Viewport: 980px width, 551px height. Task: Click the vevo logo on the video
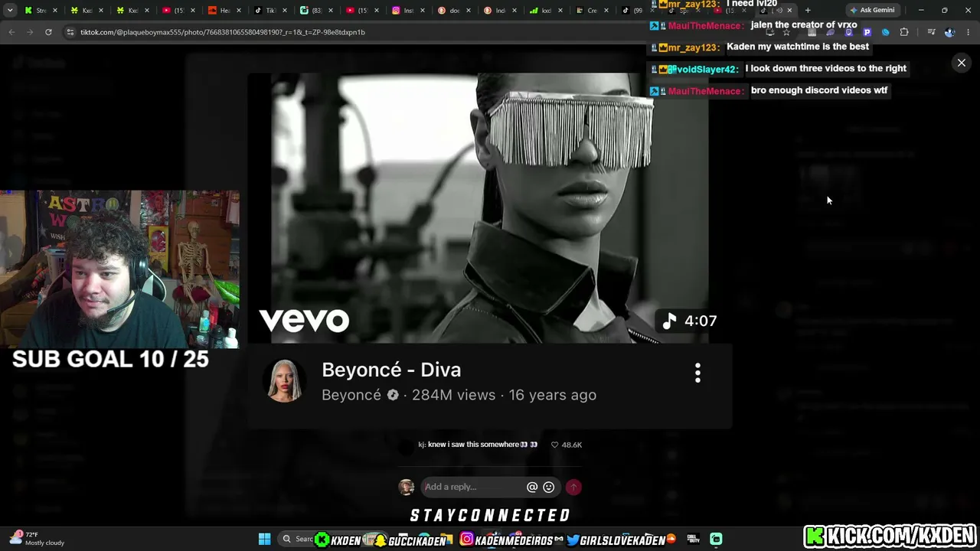(x=304, y=321)
